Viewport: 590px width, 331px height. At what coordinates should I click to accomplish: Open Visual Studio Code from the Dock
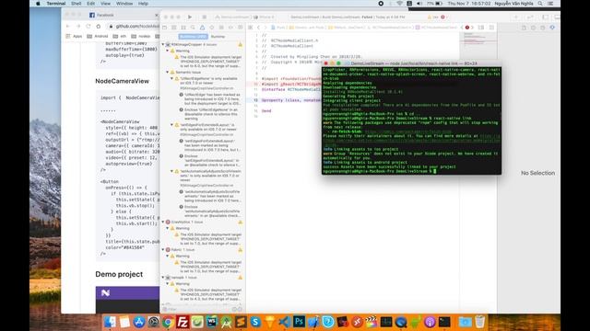pyautogui.click(x=285, y=322)
